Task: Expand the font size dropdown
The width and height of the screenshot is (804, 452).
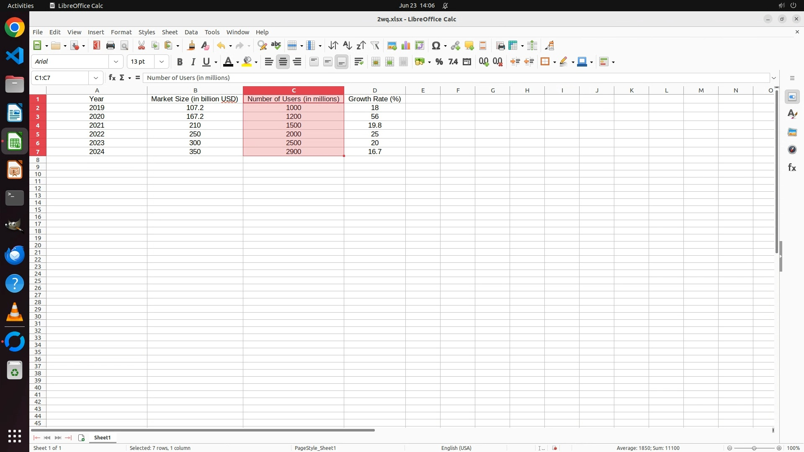Action: point(162,62)
